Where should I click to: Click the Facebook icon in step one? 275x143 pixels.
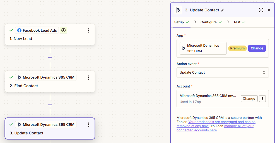coord(19,31)
